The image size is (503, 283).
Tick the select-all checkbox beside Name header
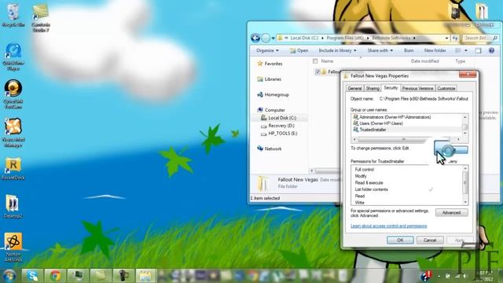click(315, 61)
